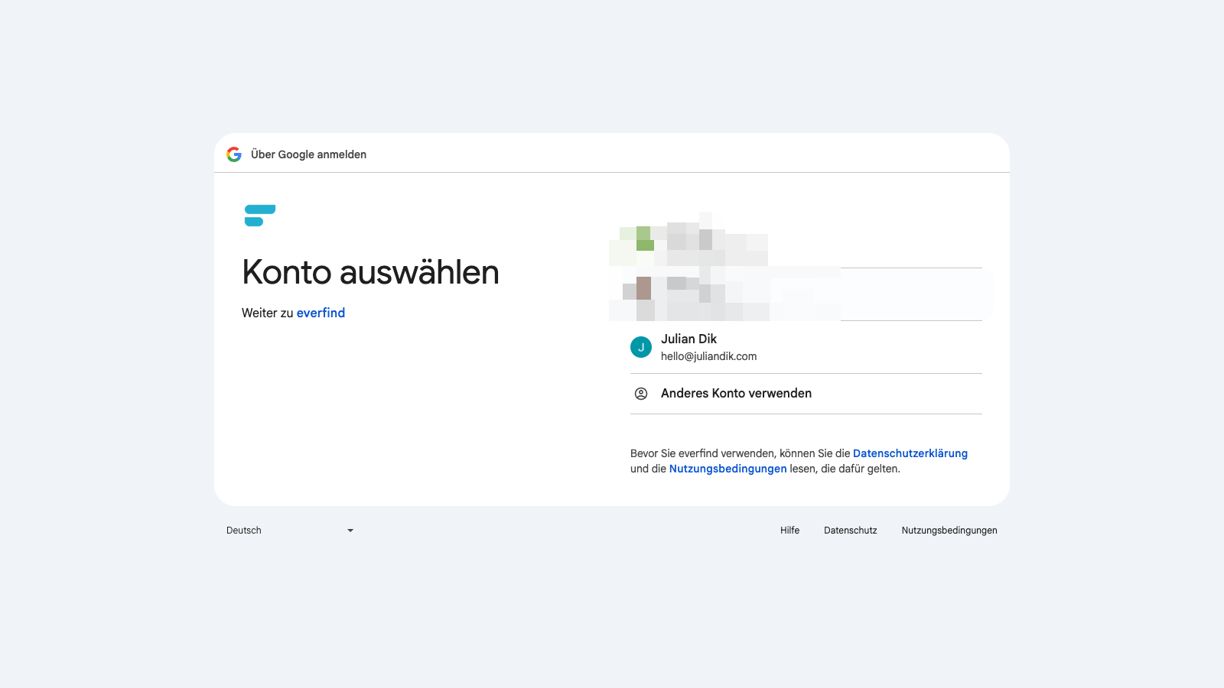Open the footer Nutzungsbedingungen link

tap(949, 531)
